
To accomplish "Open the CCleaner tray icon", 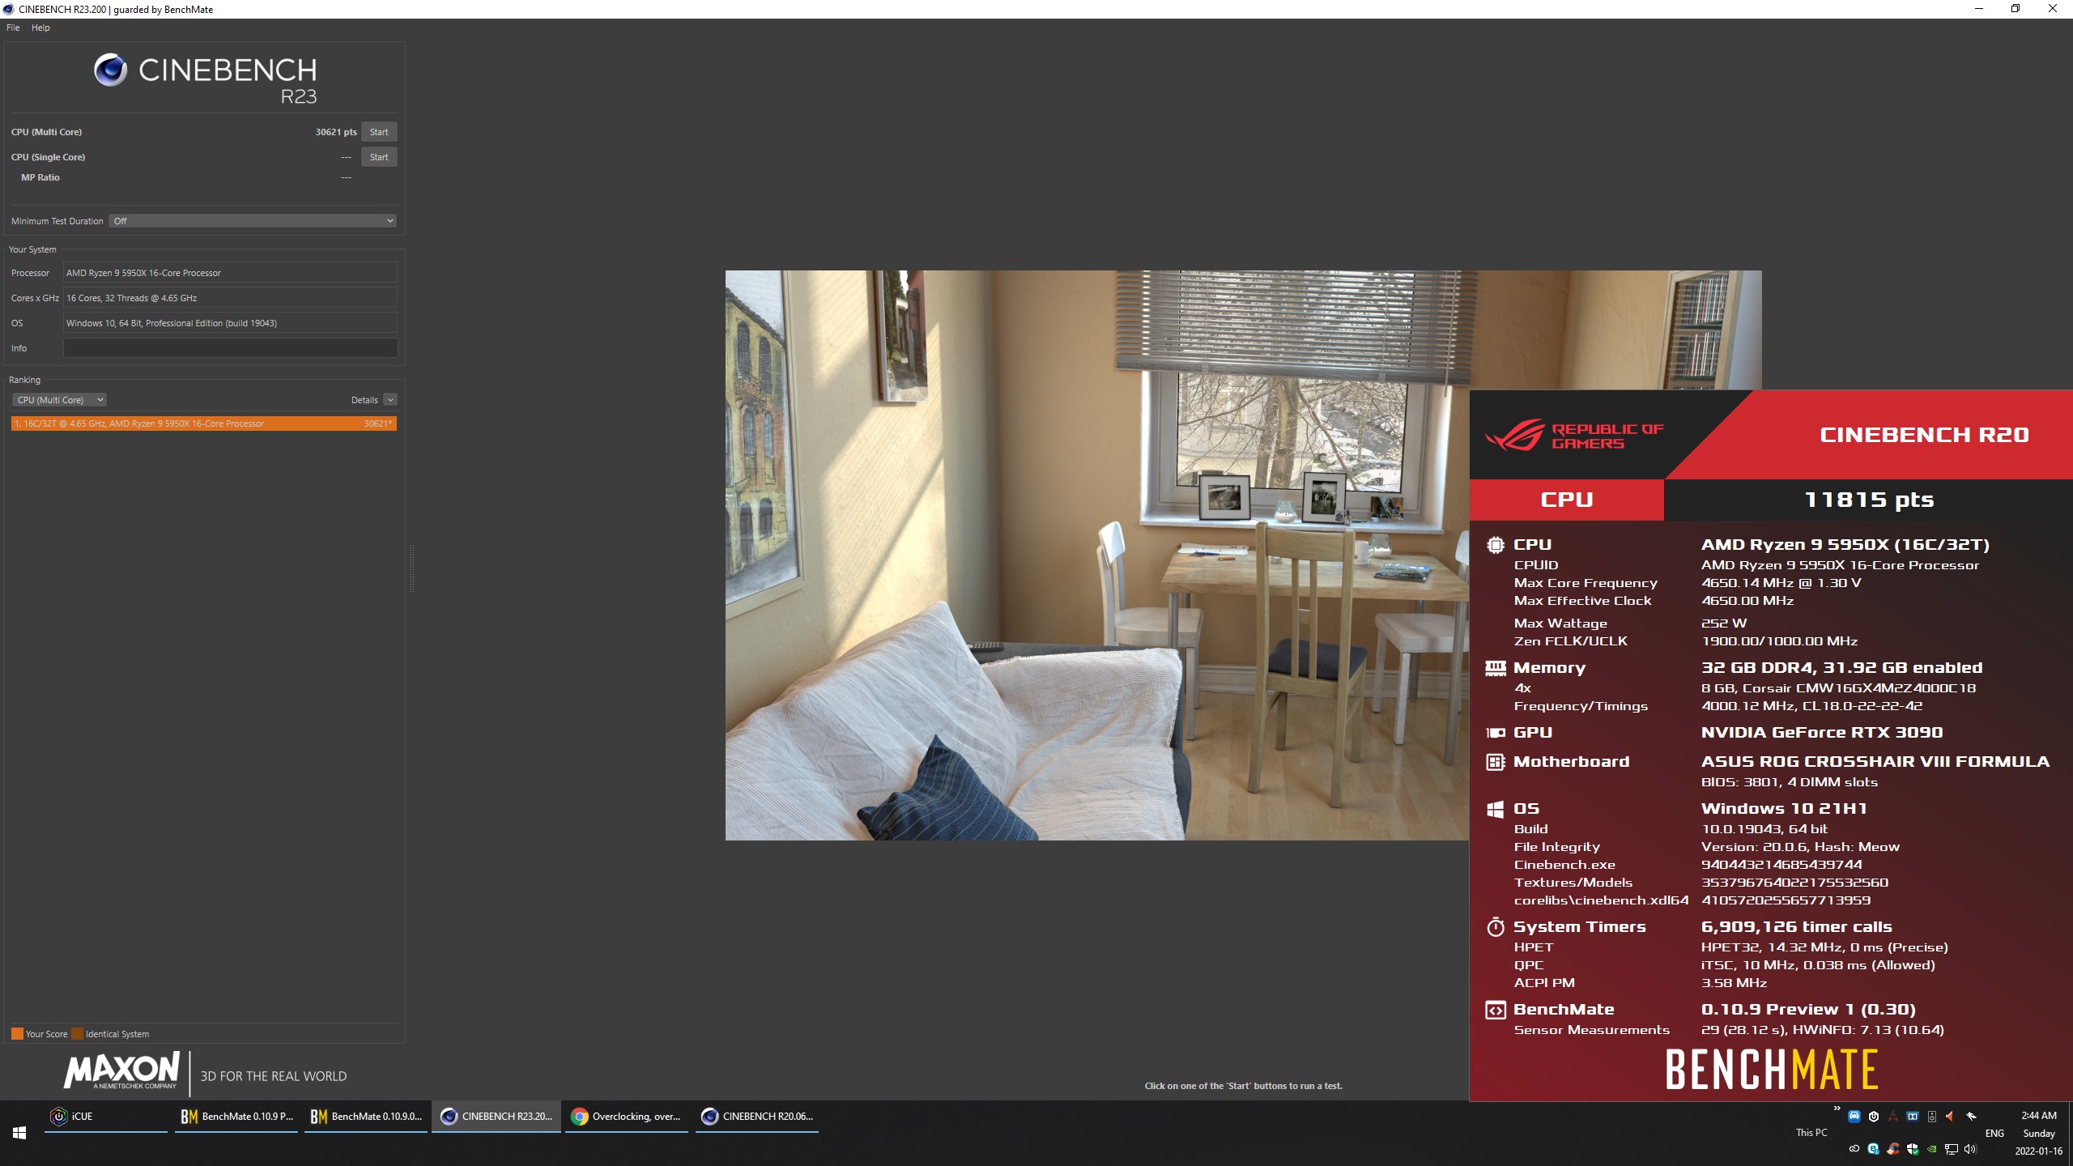I will tap(1893, 1148).
